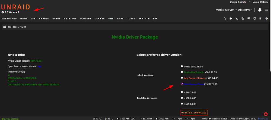Click the Update & Download button
This screenshot has height=120, width=271.
[x=194, y=113]
